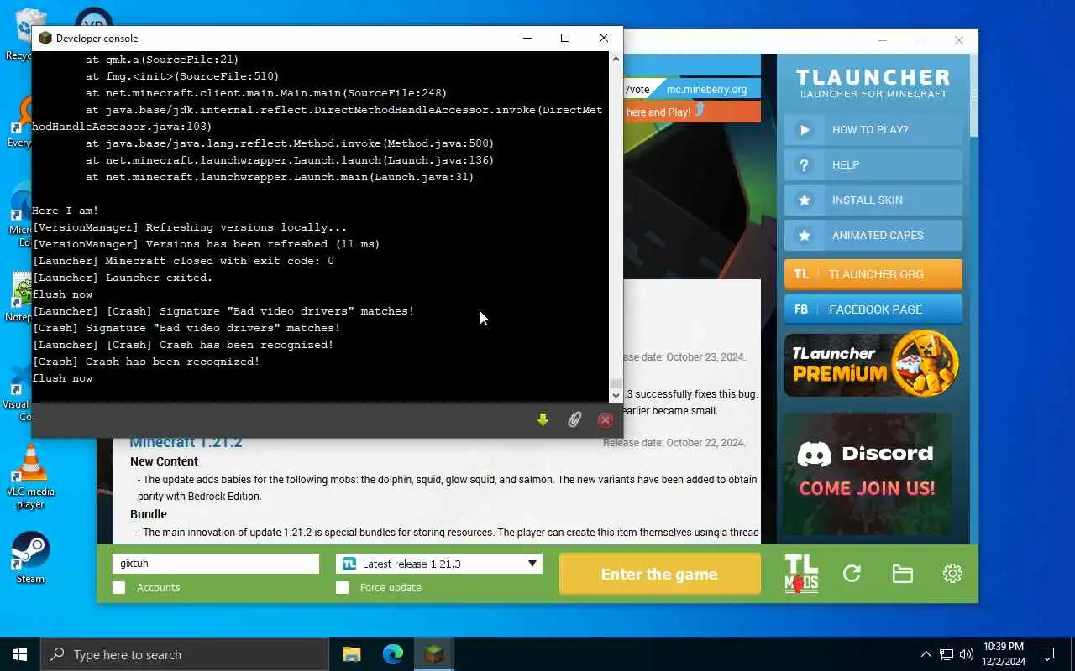Click the paperclip icon in Developer console

574,419
